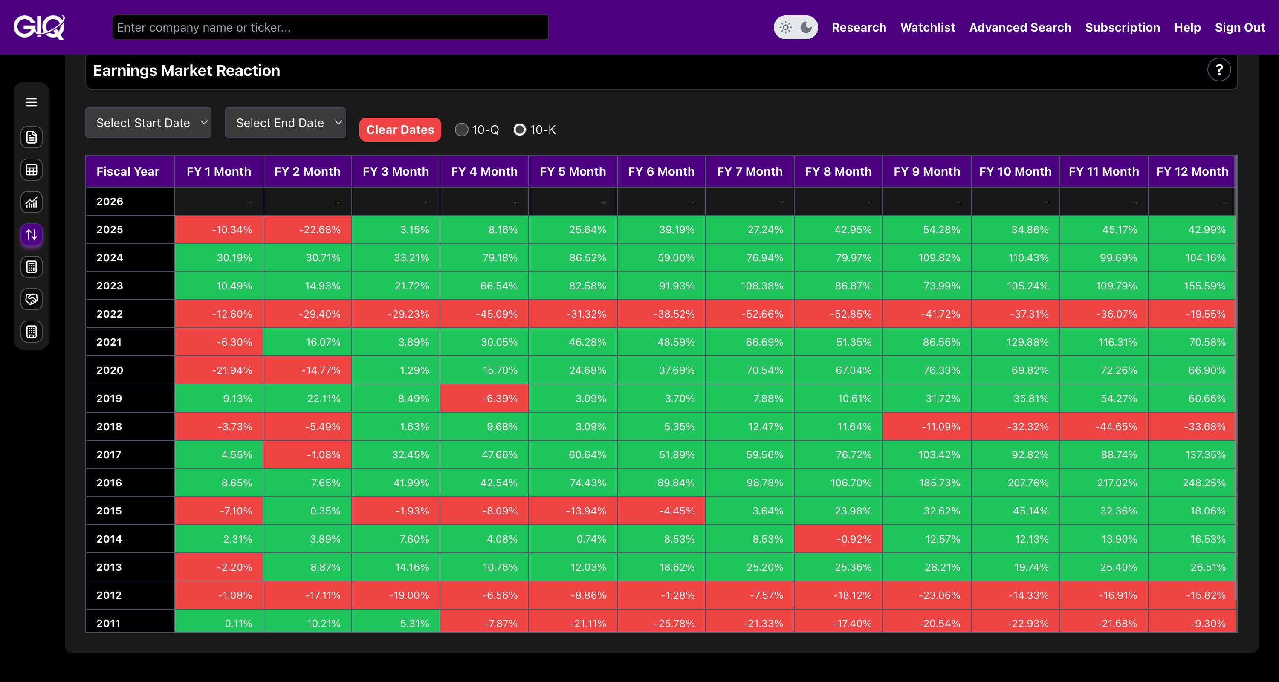This screenshot has width=1279, height=682.
Task: Open the hamburger menu in the sidebar
Action: click(x=31, y=102)
